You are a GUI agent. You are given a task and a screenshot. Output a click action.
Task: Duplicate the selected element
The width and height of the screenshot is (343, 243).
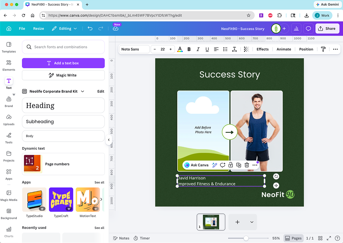(x=239, y=165)
